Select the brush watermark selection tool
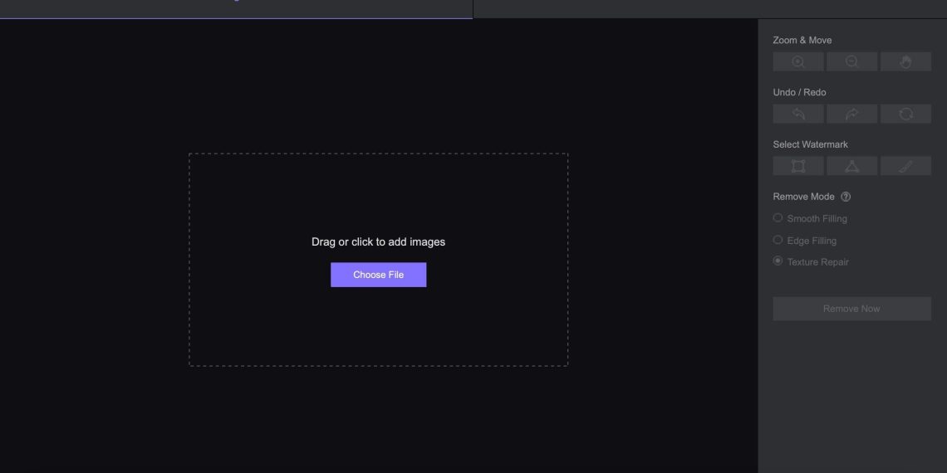947x473 pixels. tap(905, 167)
